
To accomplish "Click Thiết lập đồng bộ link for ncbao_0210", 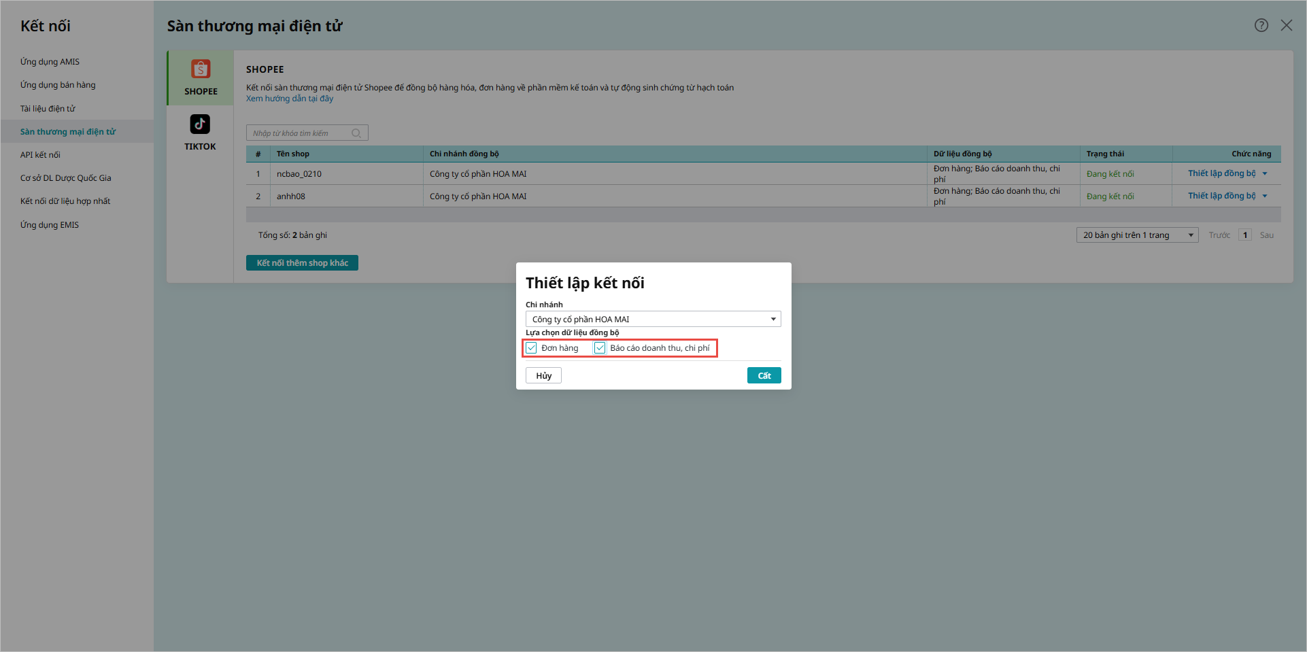I will pyautogui.click(x=1221, y=174).
